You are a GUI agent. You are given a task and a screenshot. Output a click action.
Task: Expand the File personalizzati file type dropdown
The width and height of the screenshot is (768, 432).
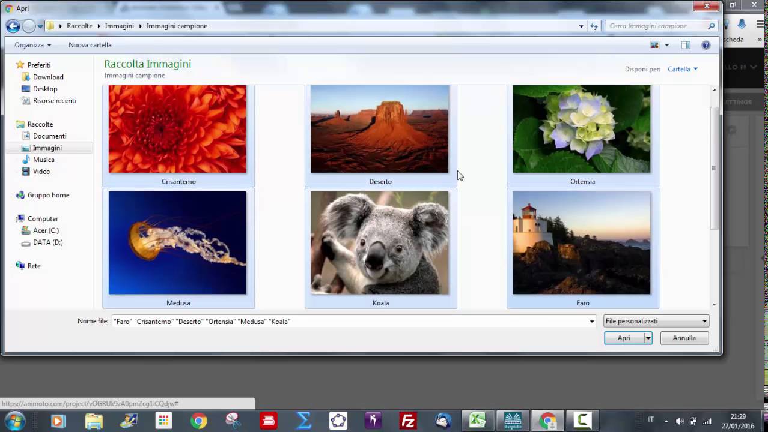[x=656, y=322]
